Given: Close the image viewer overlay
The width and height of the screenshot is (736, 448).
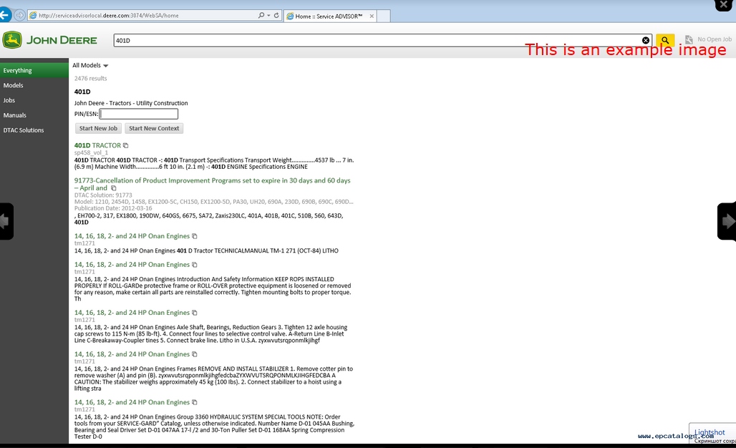Looking at the screenshot, I should (x=723, y=4).
